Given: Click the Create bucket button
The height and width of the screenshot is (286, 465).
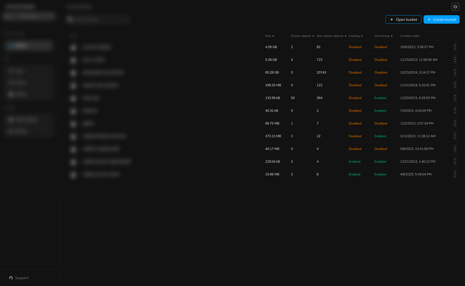Looking at the screenshot, I should pyautogui.click(x=441, y=19).
